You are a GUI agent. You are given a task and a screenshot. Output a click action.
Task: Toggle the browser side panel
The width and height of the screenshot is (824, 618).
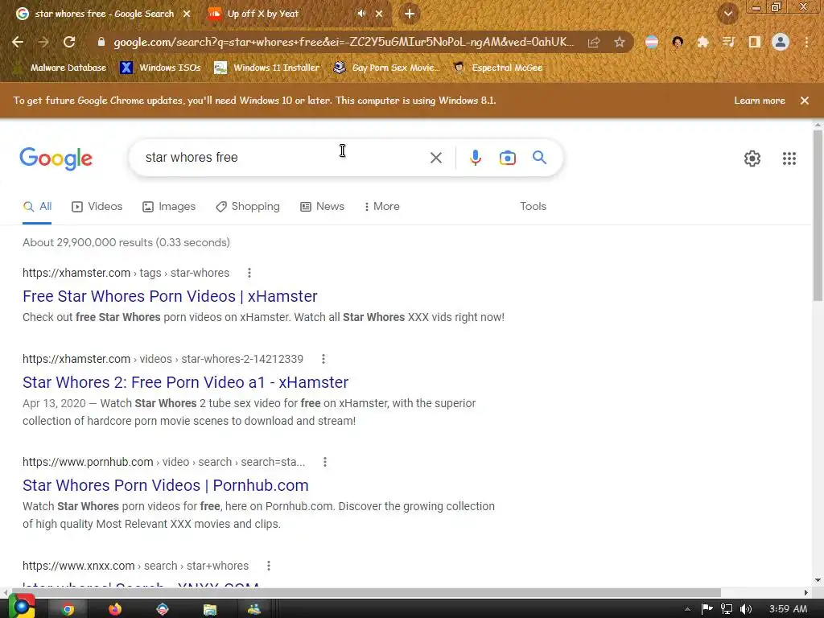(755, 42)
